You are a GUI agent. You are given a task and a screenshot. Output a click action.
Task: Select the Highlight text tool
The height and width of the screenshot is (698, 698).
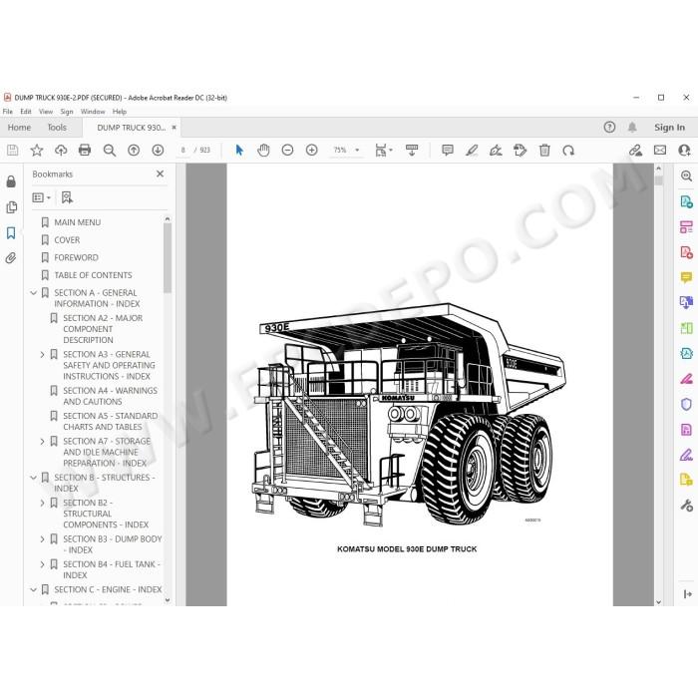coord(472,151)
